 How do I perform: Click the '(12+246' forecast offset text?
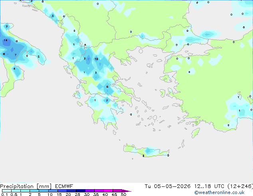click(240, 186)
